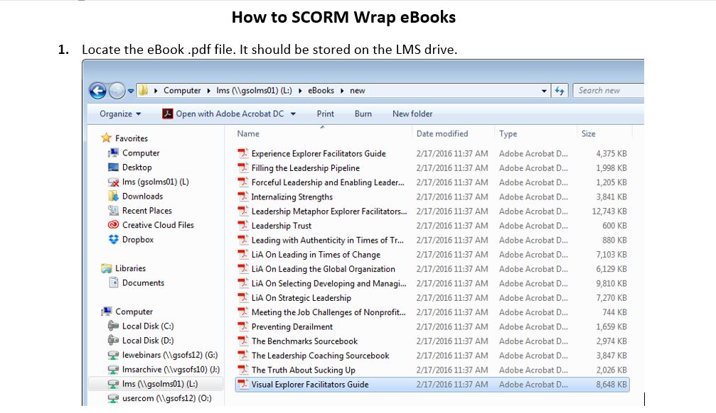This screenshot has height=413, width=716.
Task: Click the Burn toolbar button
Action: point(363,114)
